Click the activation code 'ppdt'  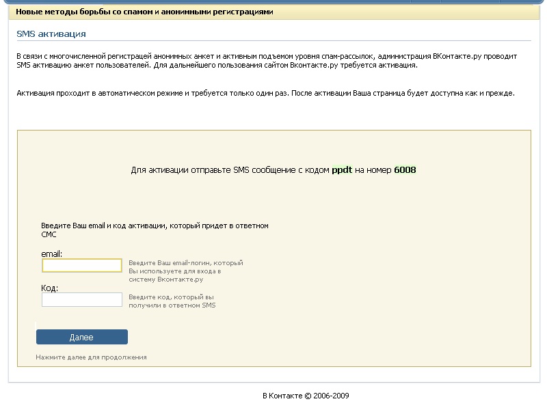[x=342, y=169]
